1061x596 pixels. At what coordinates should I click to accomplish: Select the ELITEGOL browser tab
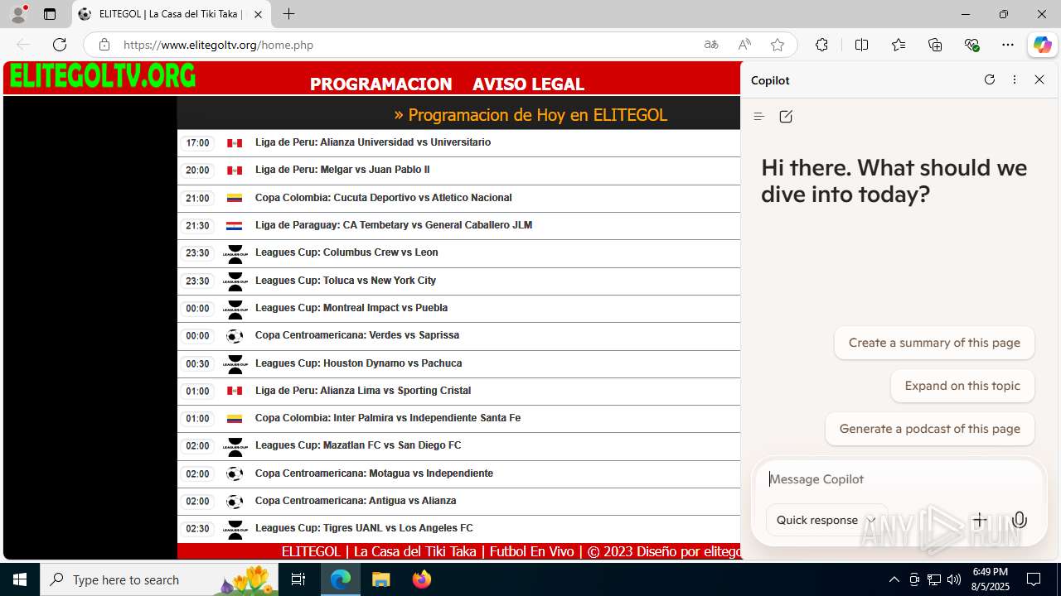pyautogui.click(x=172, y=14)
